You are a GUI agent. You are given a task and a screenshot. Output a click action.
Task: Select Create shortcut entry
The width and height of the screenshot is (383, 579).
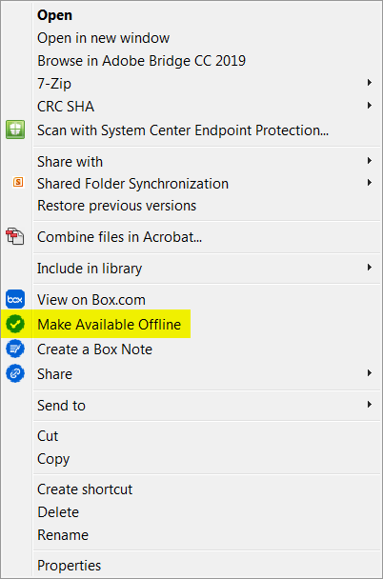pyautogui.click(x=85, y=489)
